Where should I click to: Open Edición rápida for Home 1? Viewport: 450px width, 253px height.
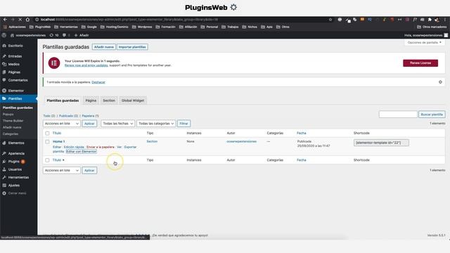click(x=74, y=147)
